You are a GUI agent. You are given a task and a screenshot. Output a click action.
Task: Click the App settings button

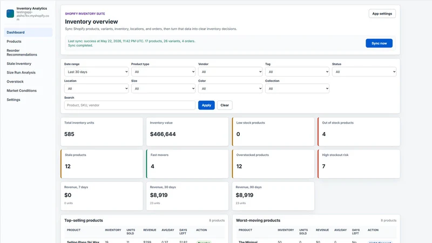382,13
